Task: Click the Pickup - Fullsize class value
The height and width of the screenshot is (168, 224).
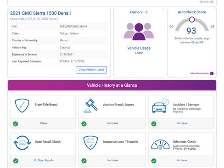Action: [x=69, y=34]
